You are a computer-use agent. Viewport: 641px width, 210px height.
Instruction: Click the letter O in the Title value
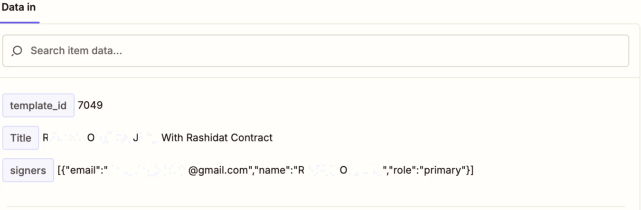(x=91, y=138)
